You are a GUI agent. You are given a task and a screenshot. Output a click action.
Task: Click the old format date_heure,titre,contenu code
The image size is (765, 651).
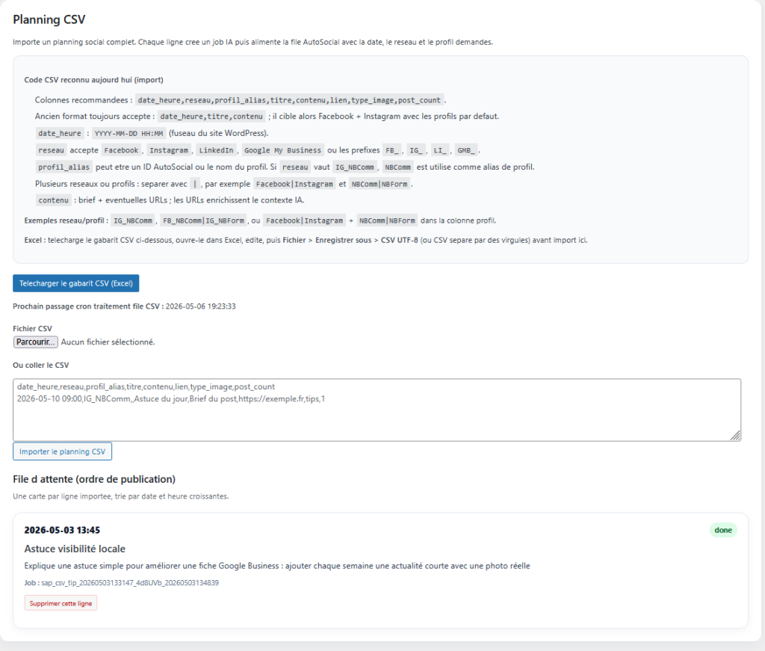tap(211, 116)
